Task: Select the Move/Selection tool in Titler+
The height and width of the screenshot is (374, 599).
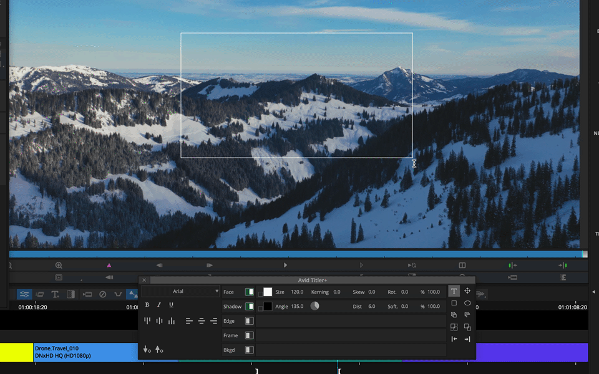Action: (x=467, y=291)
